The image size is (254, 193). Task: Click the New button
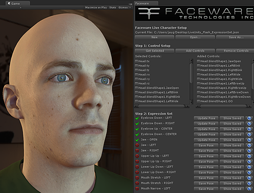pyautogui.click(x=155, y=37)
